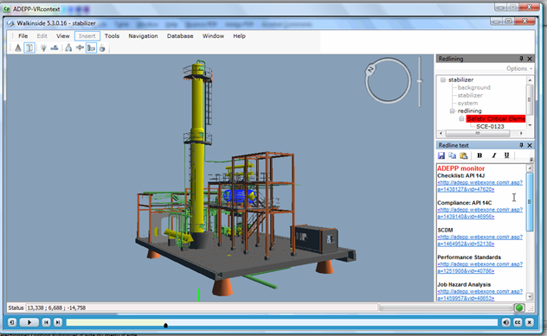Open the Checklist API 14J hyperlink
The image size is (547, 336).
480,186
